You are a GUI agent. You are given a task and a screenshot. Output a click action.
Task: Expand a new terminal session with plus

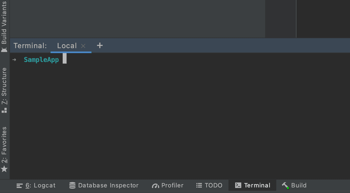[x=99, y=46]
